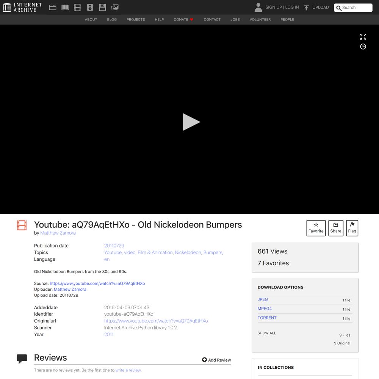Open author Matthew Zamora under the title
The image size is (379, 379).
point(58,233)
